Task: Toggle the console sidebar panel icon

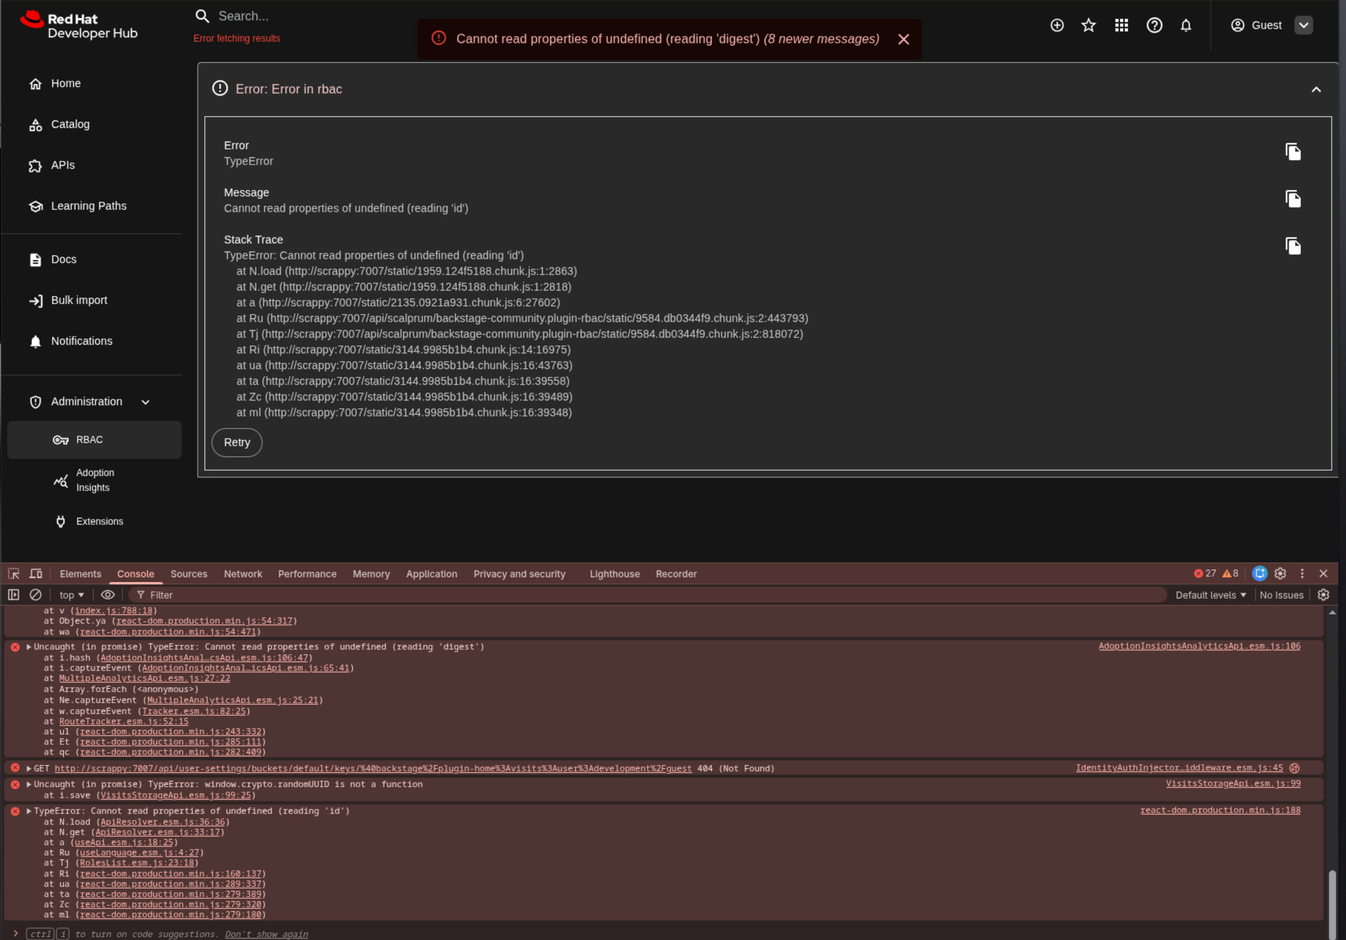Action: (14, 594)
